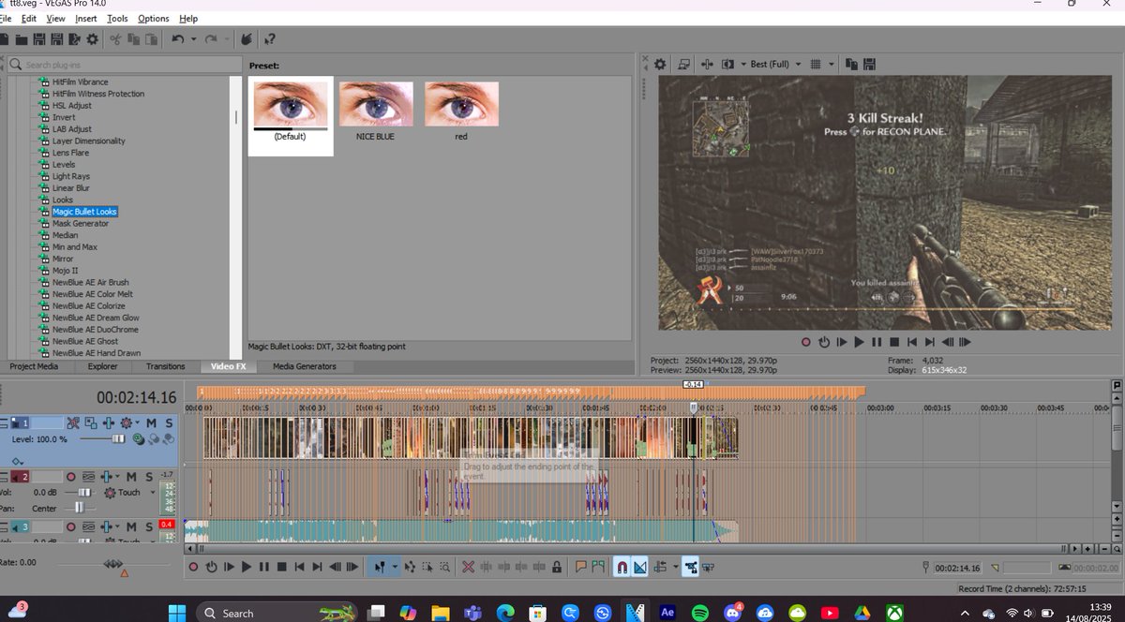Copy the preview frame to clipboard
This screenshot has width=1125, height=622.
(850, 64)
